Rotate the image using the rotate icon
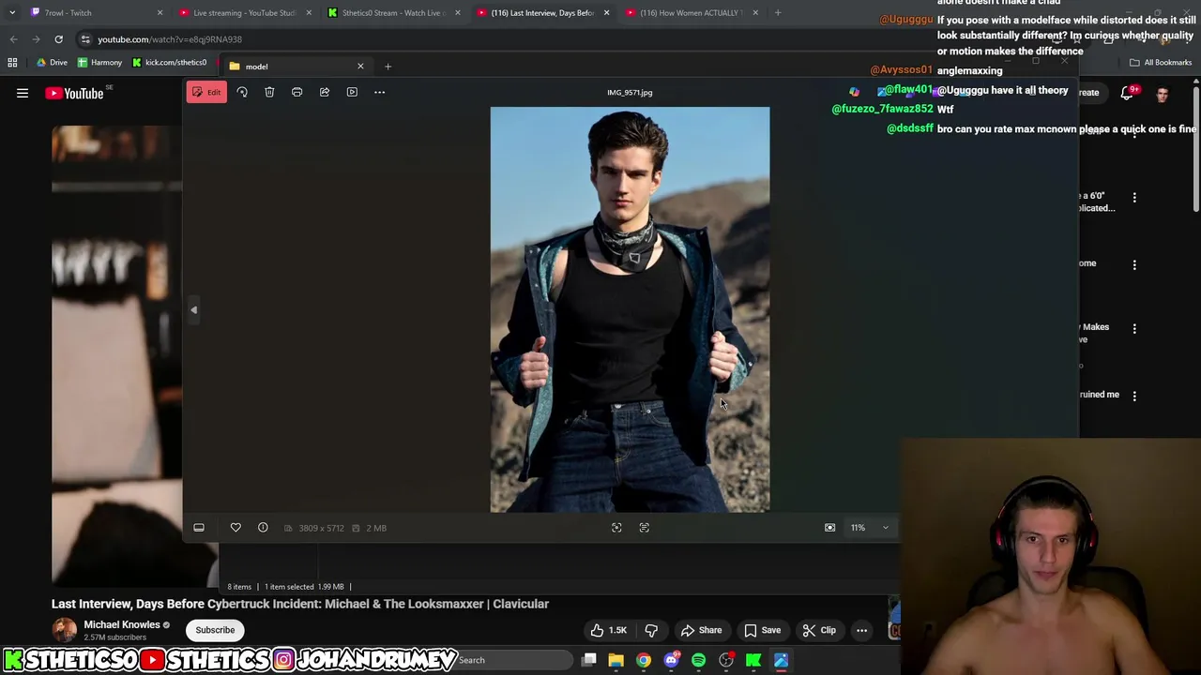Image resolution: width=1201 pixels, height=675 pixels. 242,92
